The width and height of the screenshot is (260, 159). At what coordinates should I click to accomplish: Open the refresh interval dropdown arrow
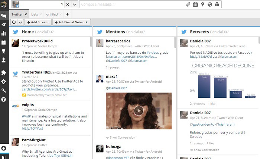pos(20,22)
